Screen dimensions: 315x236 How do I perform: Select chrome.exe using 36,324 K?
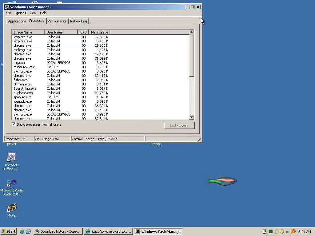pos(61,106)
